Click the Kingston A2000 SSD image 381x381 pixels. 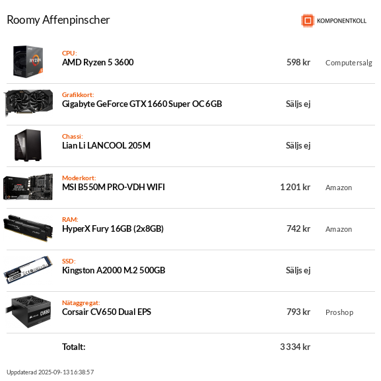[x=28, y=269]
